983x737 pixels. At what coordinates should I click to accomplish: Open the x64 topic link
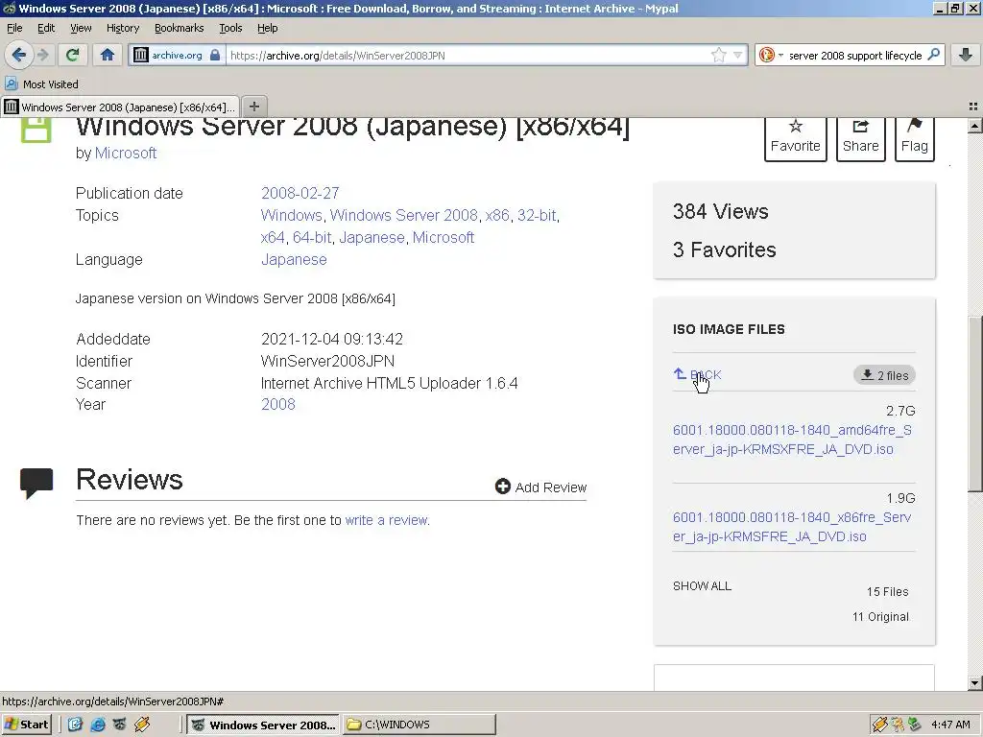(x=273, y=238)
